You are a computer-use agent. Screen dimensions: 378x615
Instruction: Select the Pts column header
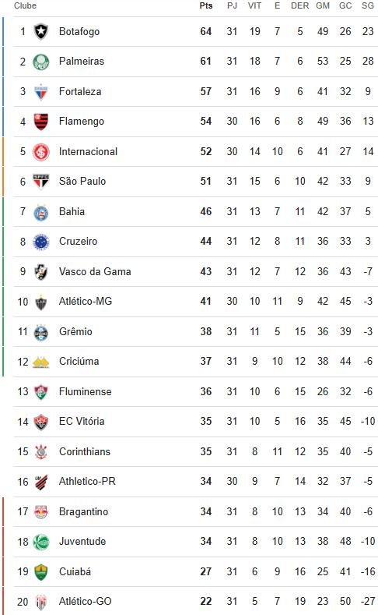(x=206, y=6)
